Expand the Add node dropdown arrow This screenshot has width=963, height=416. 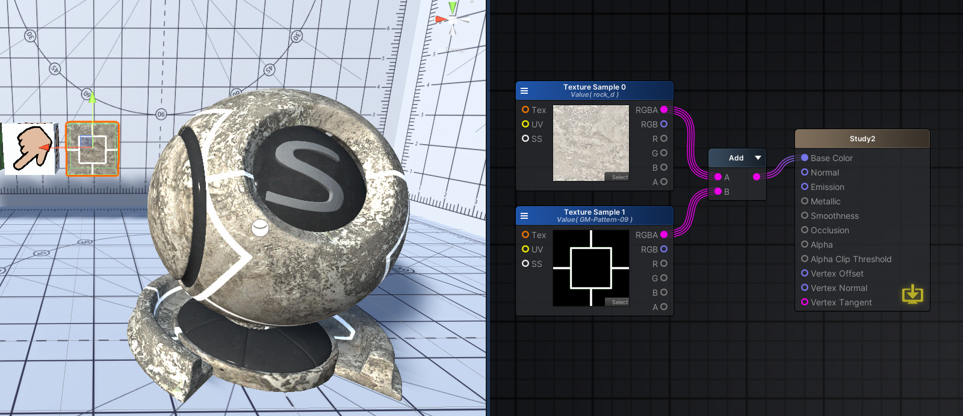pos(758,158)
